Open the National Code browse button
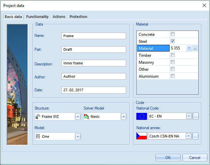This screenshot has width=210, height=165. [x=196, y=116]
